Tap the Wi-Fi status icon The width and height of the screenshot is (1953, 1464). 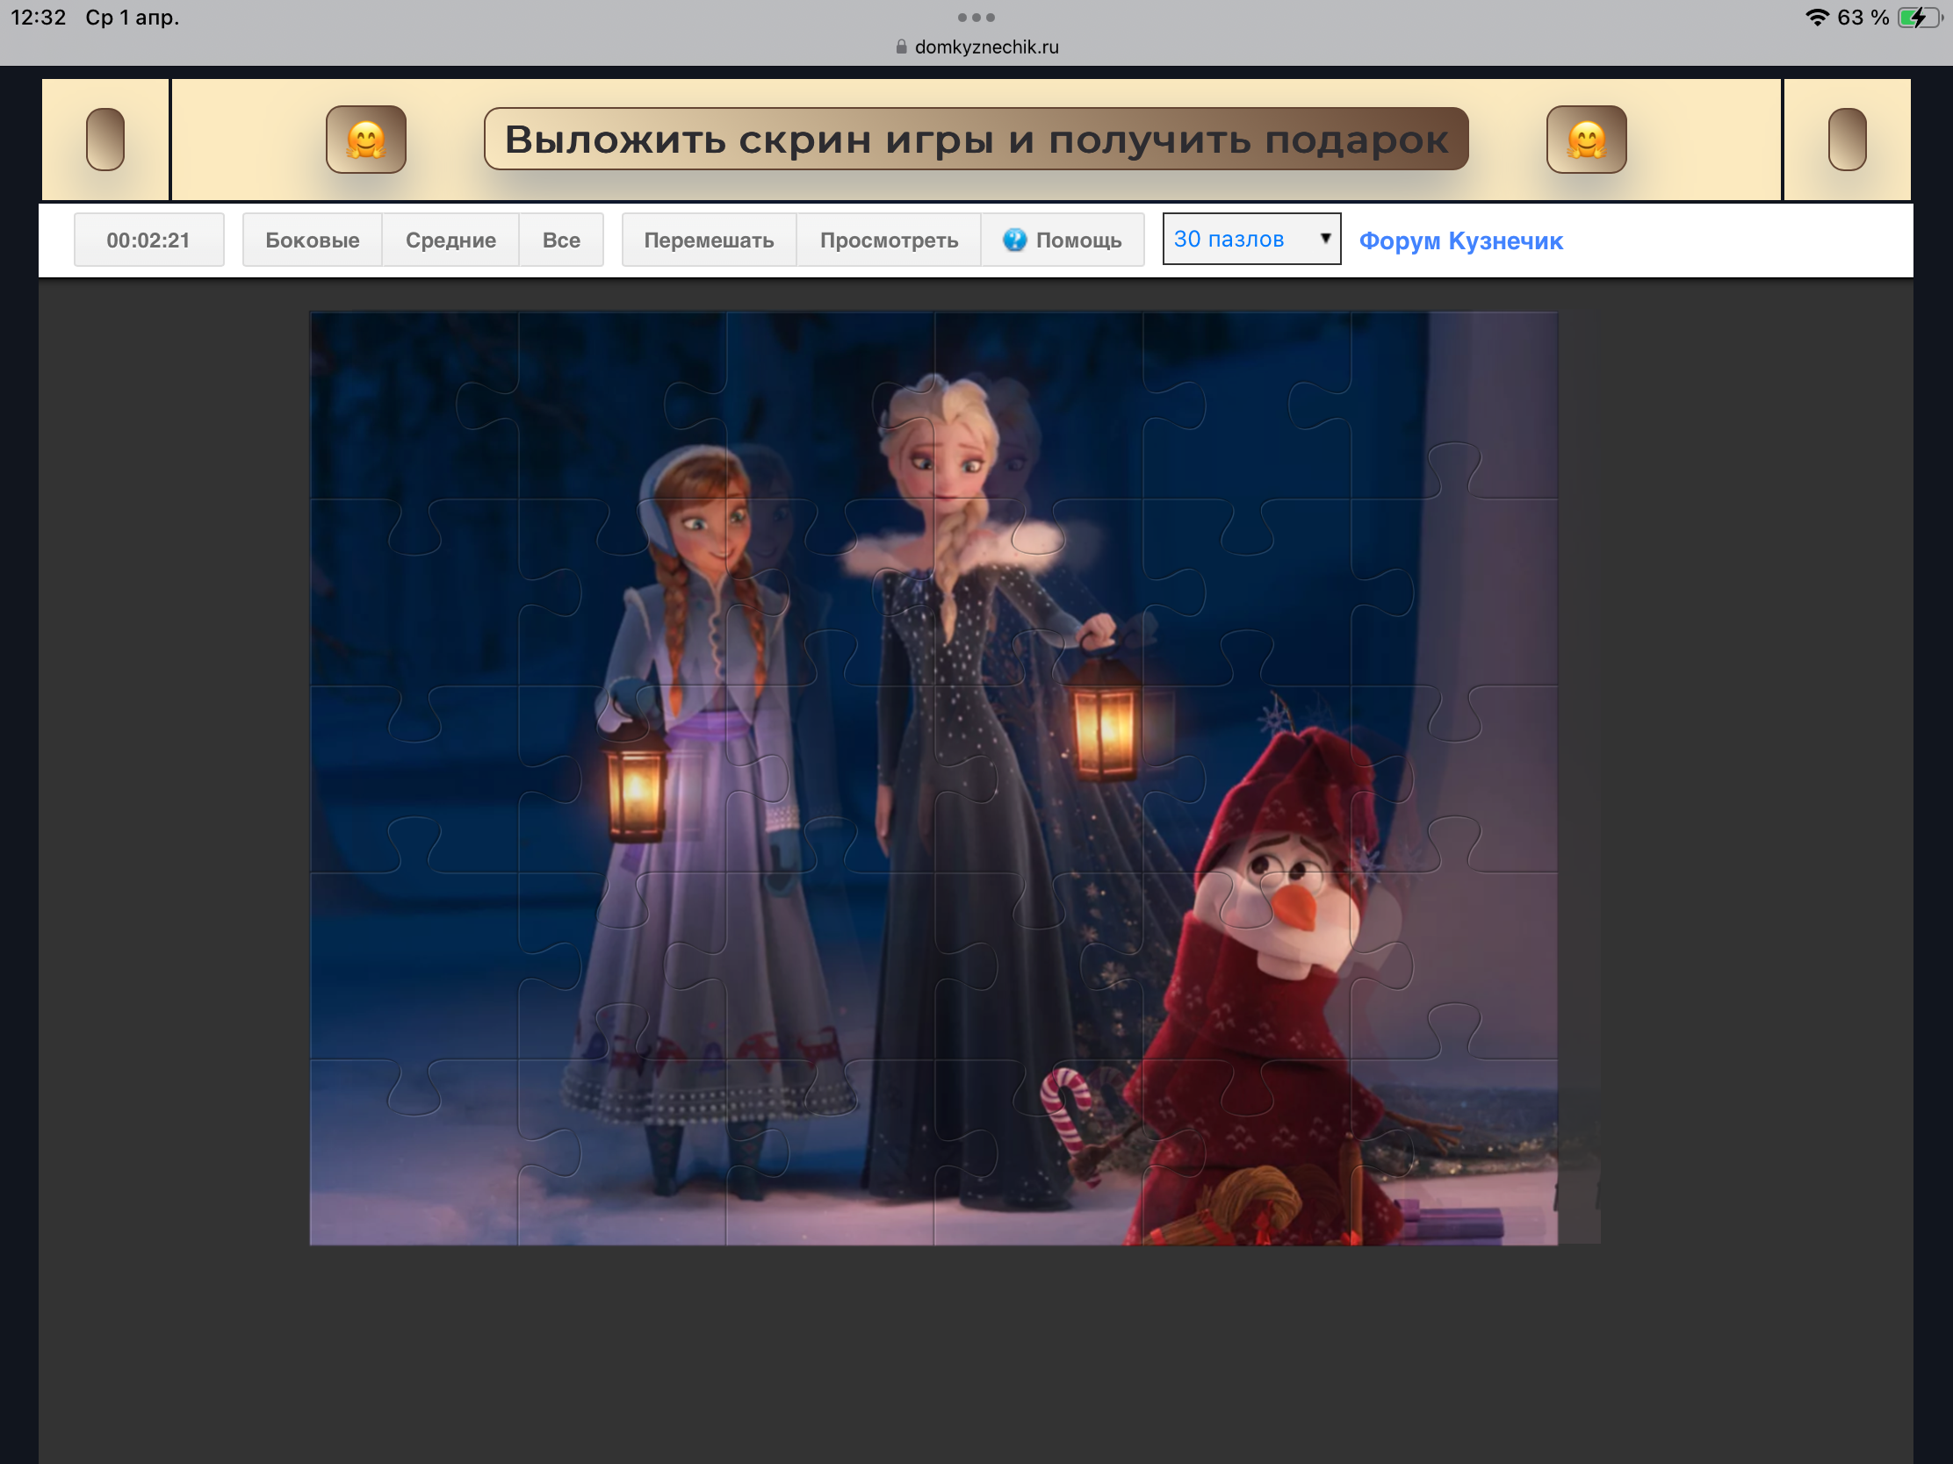(x=1816, y=18)
